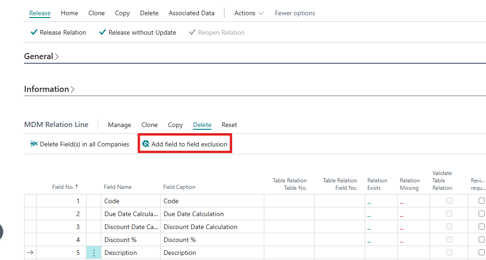Open Manage in MDM Relation Line toolbar

click(119, 125)
